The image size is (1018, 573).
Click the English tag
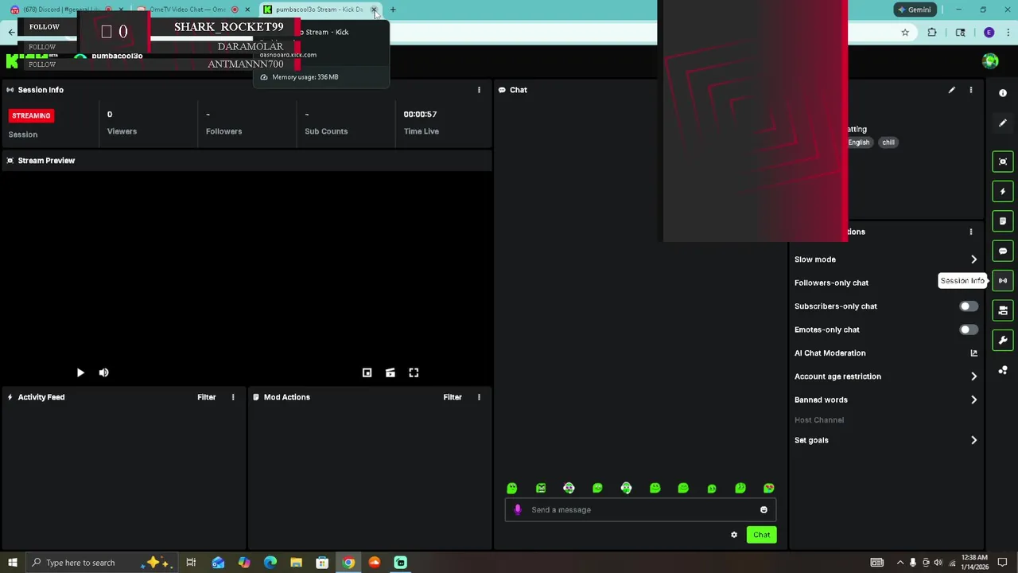click(x=859, y=142)
